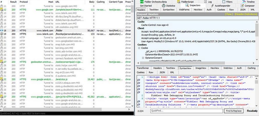Click the GET /fiddler HTTP/1.1 request line field
259x116 pixels.
(x=197, y=18)
